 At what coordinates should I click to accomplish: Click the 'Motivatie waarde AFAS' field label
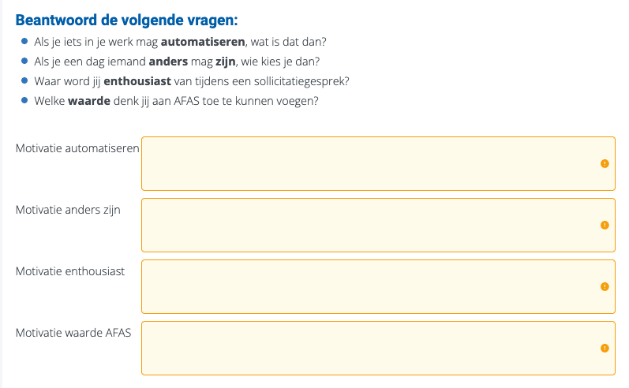tap(73, 333)
